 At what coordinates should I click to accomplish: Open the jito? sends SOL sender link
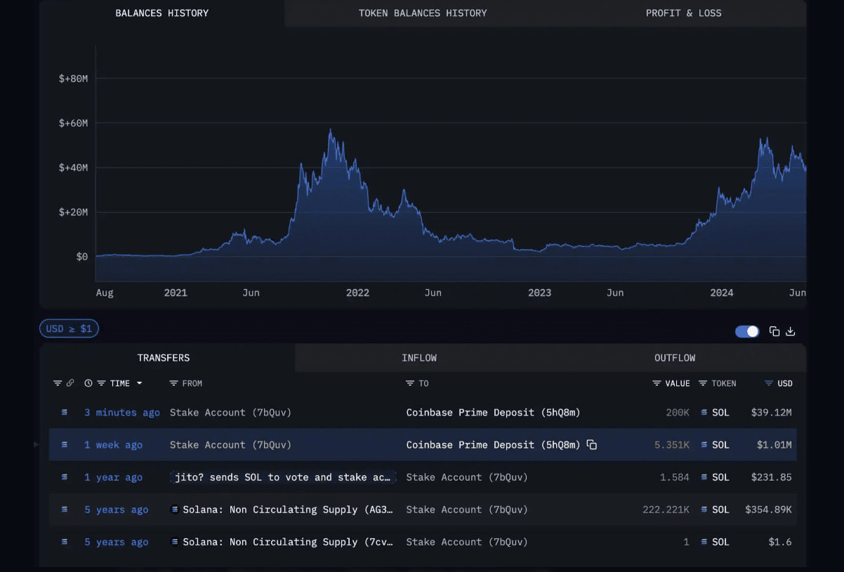tap(283, 477)
